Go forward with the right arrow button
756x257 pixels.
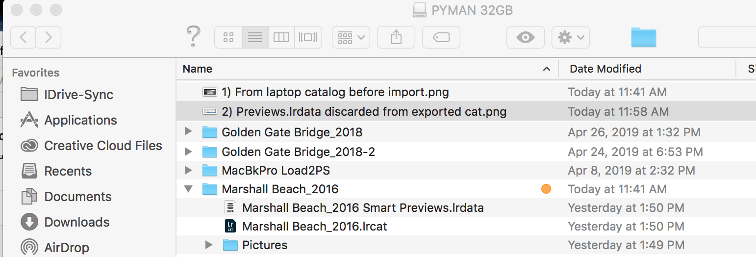[x=49, y=37]
